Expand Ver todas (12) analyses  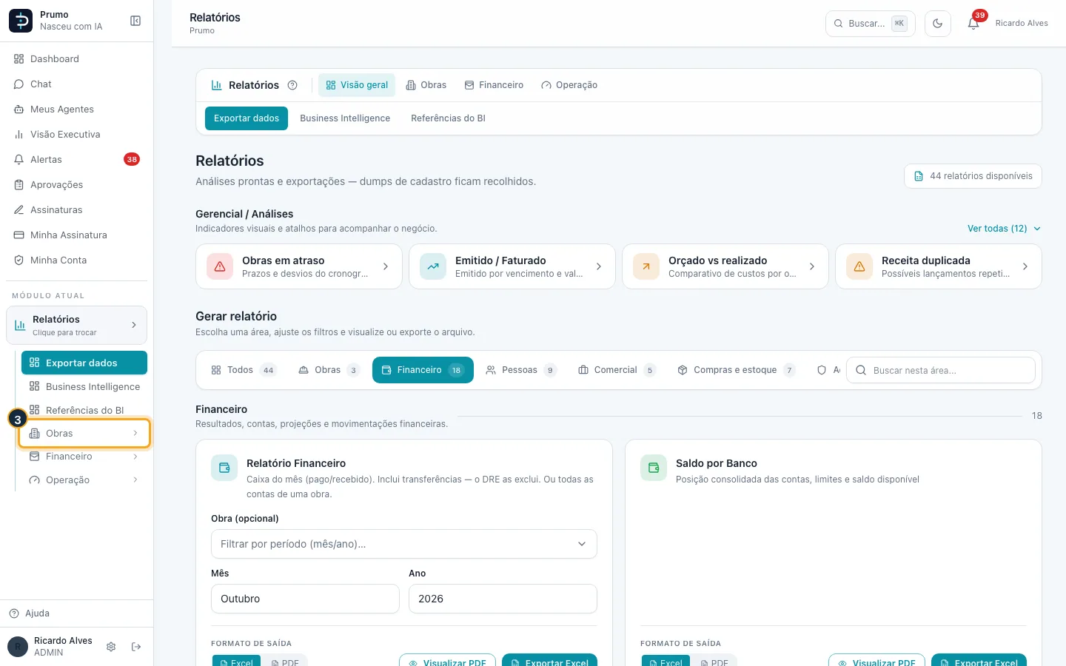click(x=1004, y=229)
